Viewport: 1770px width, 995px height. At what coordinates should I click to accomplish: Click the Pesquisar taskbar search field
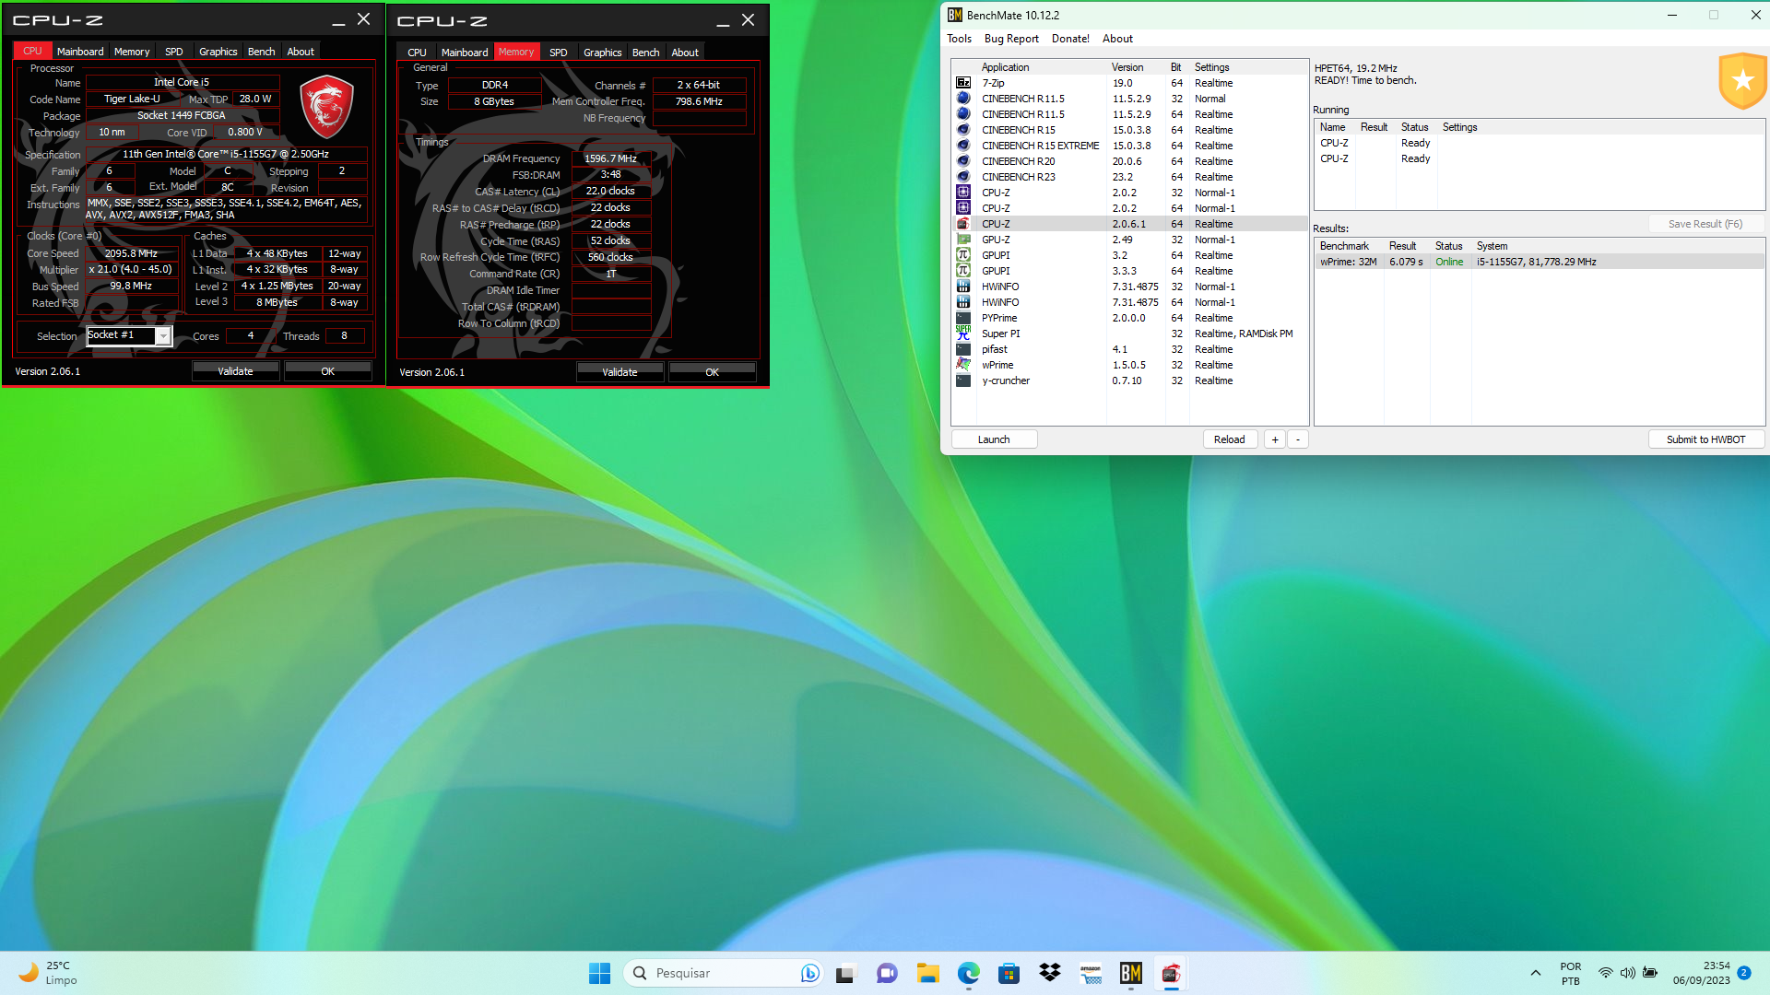(724, 973)
